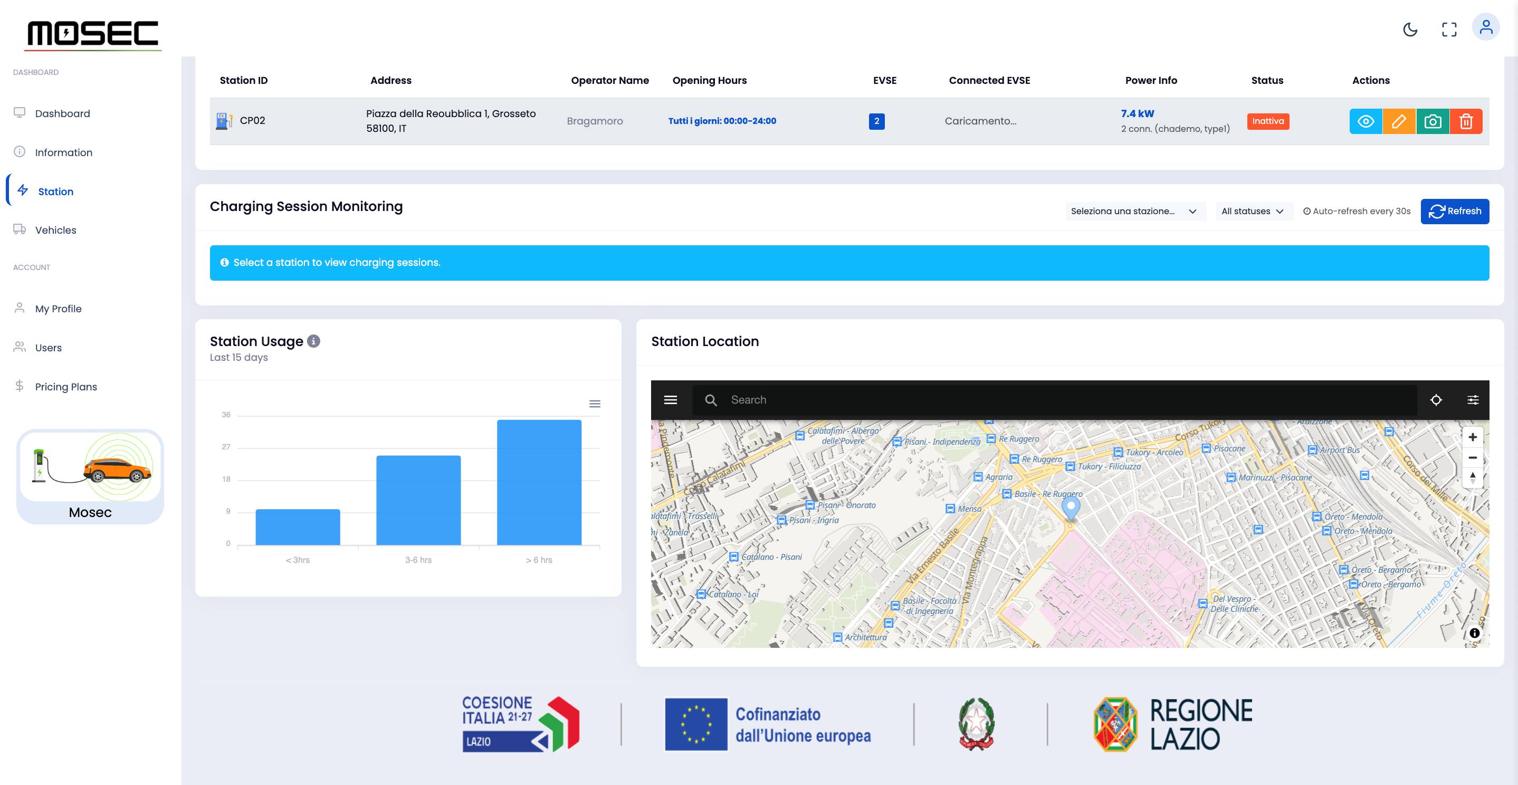The height and width of the screenshot is (785, 1518).
Task: Go to Vehicles in the sidebar
Action: [x=55, y=231]
